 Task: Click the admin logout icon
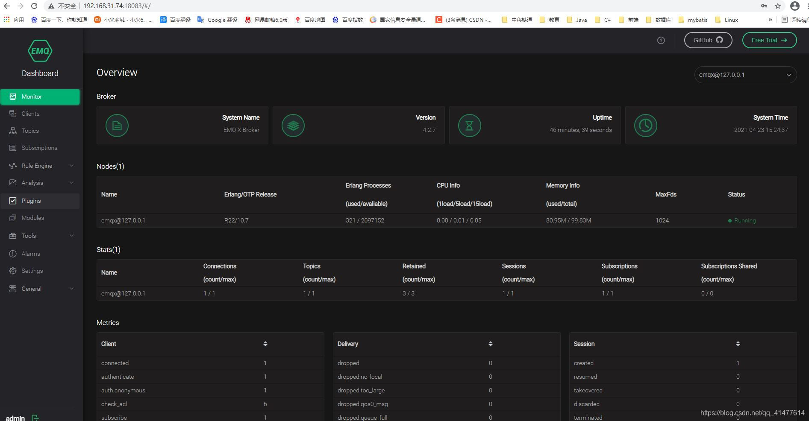point(35,418)
